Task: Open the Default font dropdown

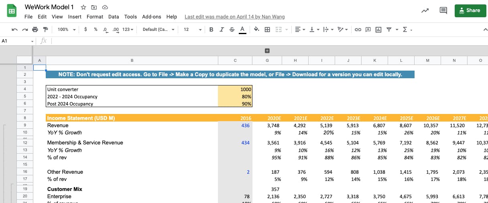Action: pos(159,29)
